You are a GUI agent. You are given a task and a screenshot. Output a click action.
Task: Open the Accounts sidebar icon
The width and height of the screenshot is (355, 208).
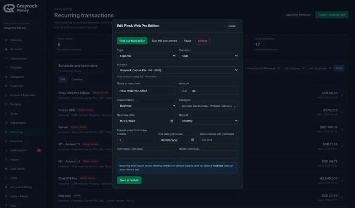(6, 49)
